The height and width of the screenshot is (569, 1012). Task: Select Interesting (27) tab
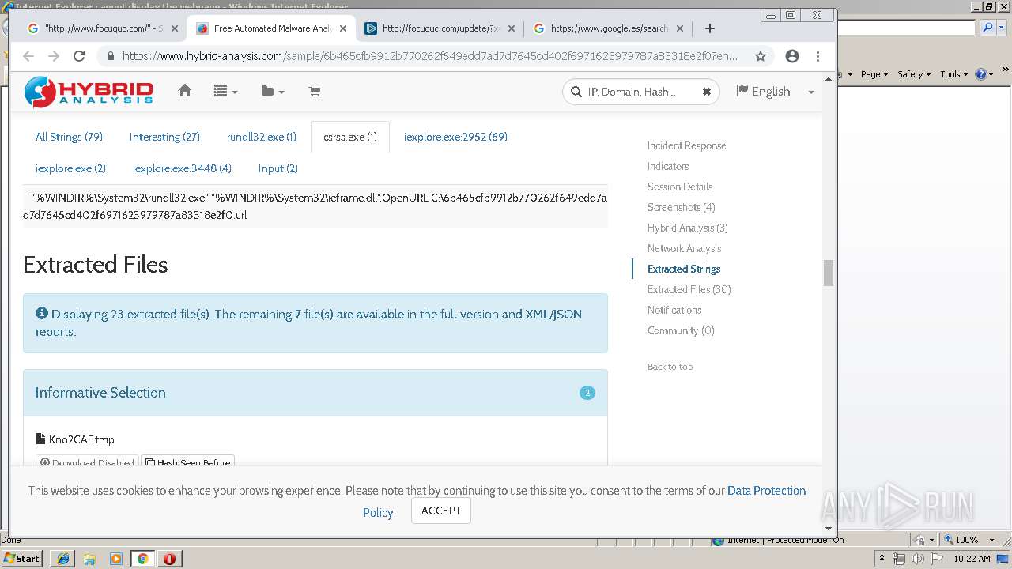[164, 137]
